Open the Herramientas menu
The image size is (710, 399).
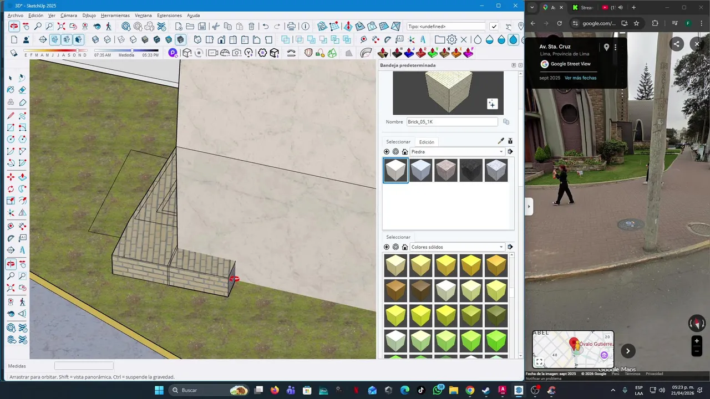[115, 16]
